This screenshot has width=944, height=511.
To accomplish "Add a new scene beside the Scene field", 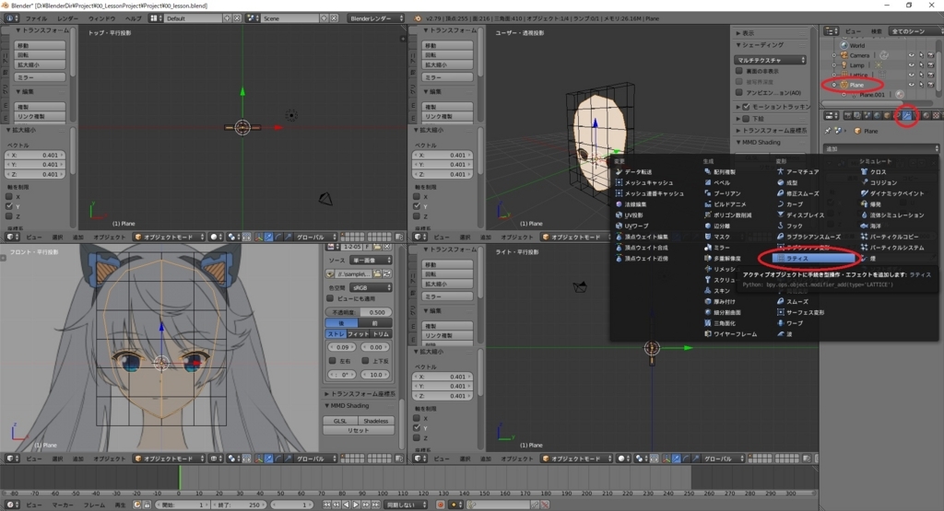I will [324, 18].
